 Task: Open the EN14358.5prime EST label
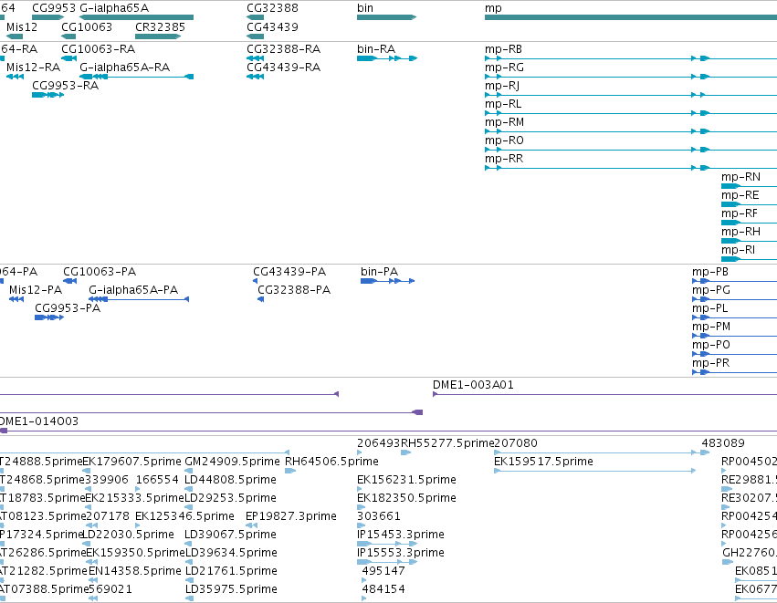tap(135, 571)
